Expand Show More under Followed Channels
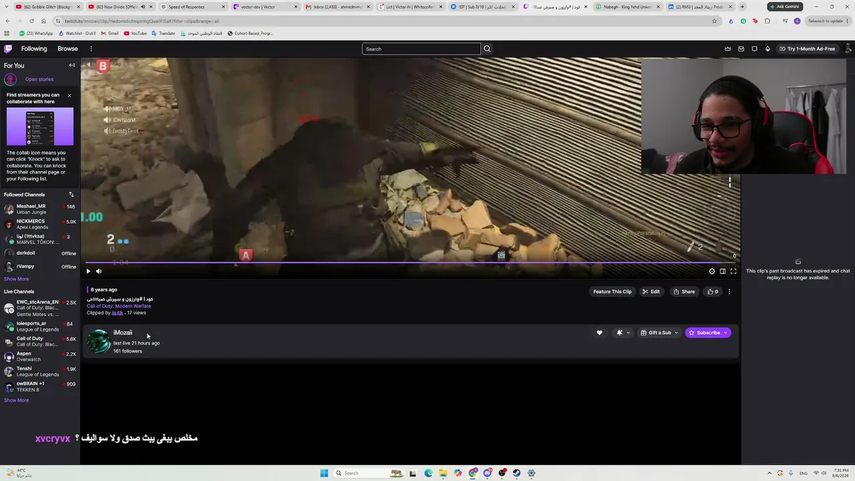The image size is (855, 481). click(x=16, y=279)
